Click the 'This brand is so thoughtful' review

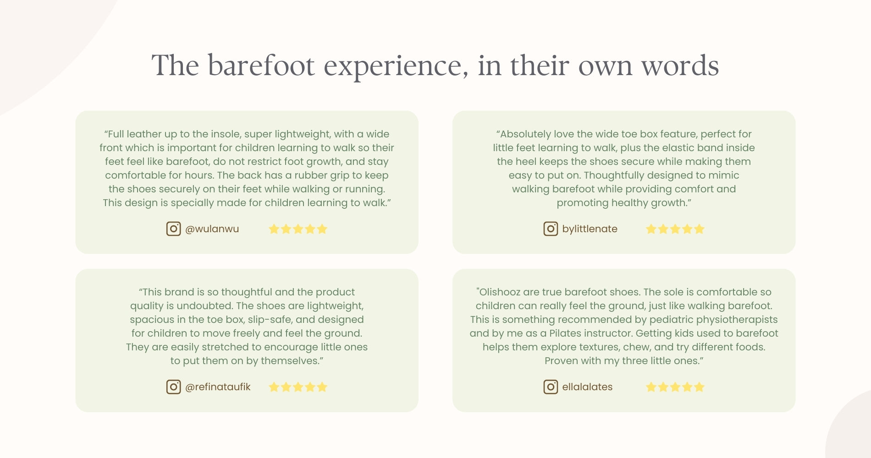pos(247,326)
